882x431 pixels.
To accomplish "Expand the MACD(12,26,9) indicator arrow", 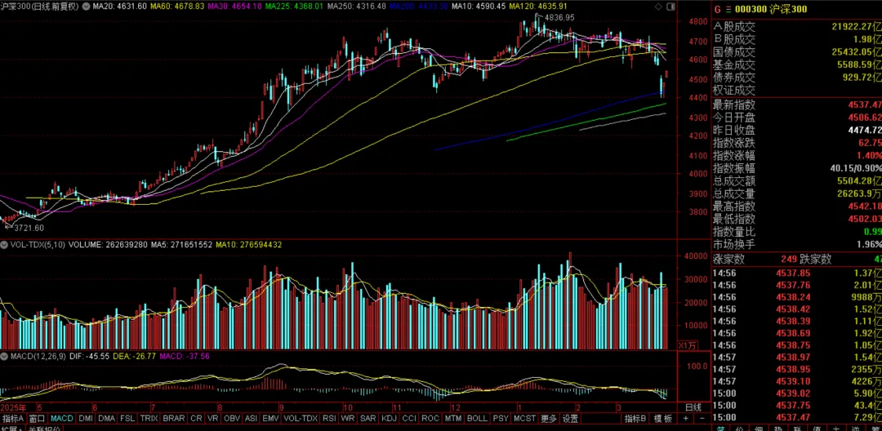I will click(4, 356).
